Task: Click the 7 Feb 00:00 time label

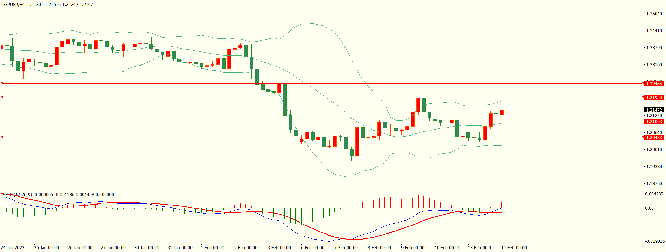Action: [x=346, y=247]
